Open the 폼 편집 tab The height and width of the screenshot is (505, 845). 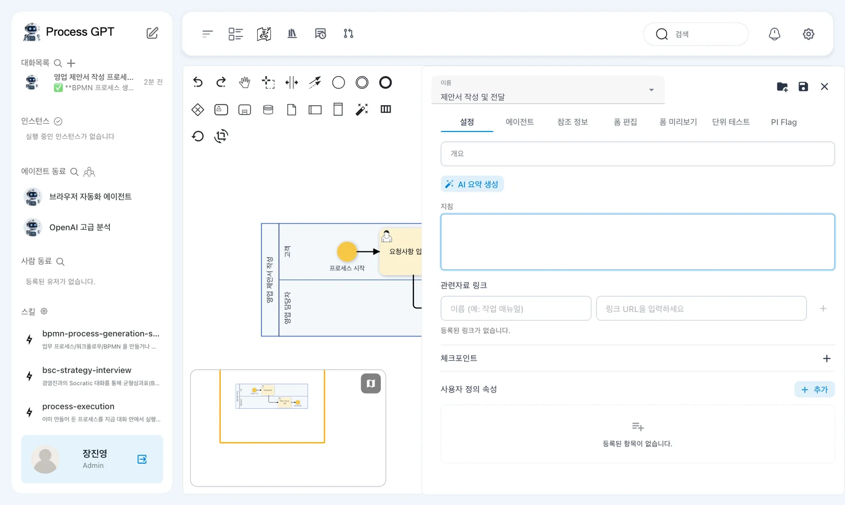click(x=625, y=122)
